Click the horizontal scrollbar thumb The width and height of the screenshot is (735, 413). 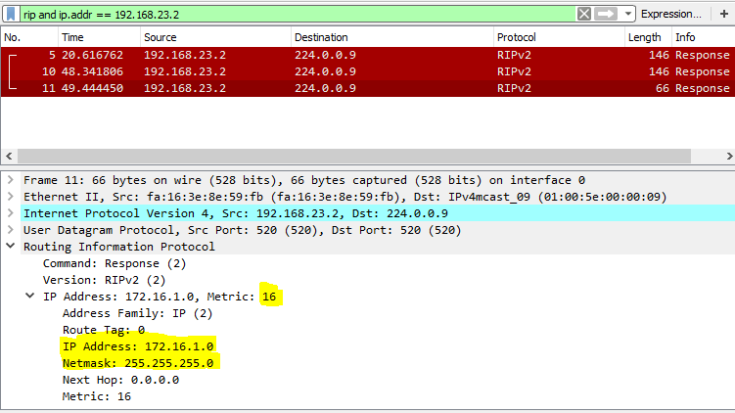pos(354,156)
